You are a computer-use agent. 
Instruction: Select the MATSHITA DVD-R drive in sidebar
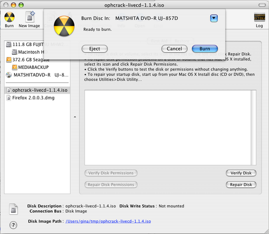(37, 75)
